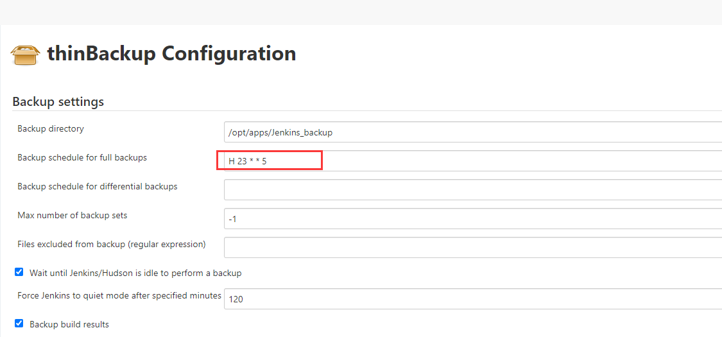Click the Backup build results label text
722x337 pixels.
[x=69, y=324]
